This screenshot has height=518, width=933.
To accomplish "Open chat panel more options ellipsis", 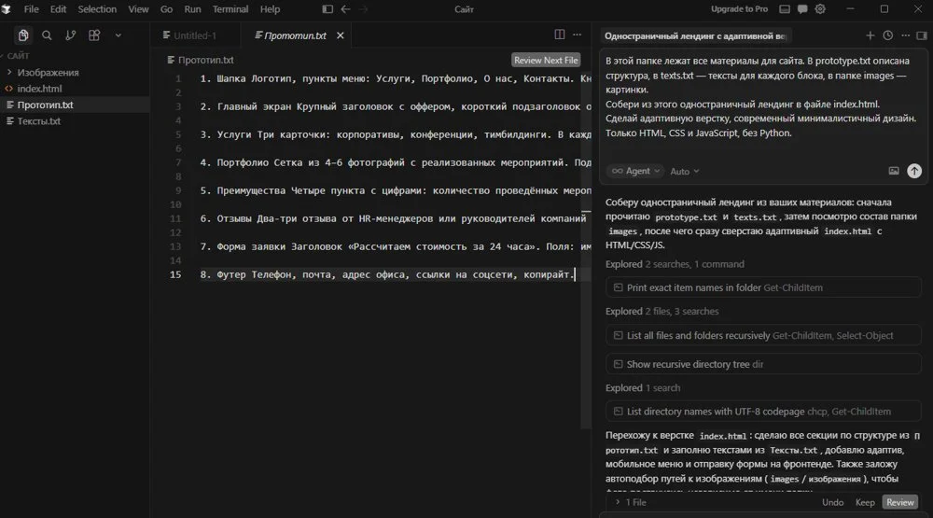I will coord(905,35).
